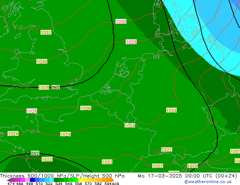Select the 552 height contour label
Screen dimensions: 240x185
pos(35,153)
